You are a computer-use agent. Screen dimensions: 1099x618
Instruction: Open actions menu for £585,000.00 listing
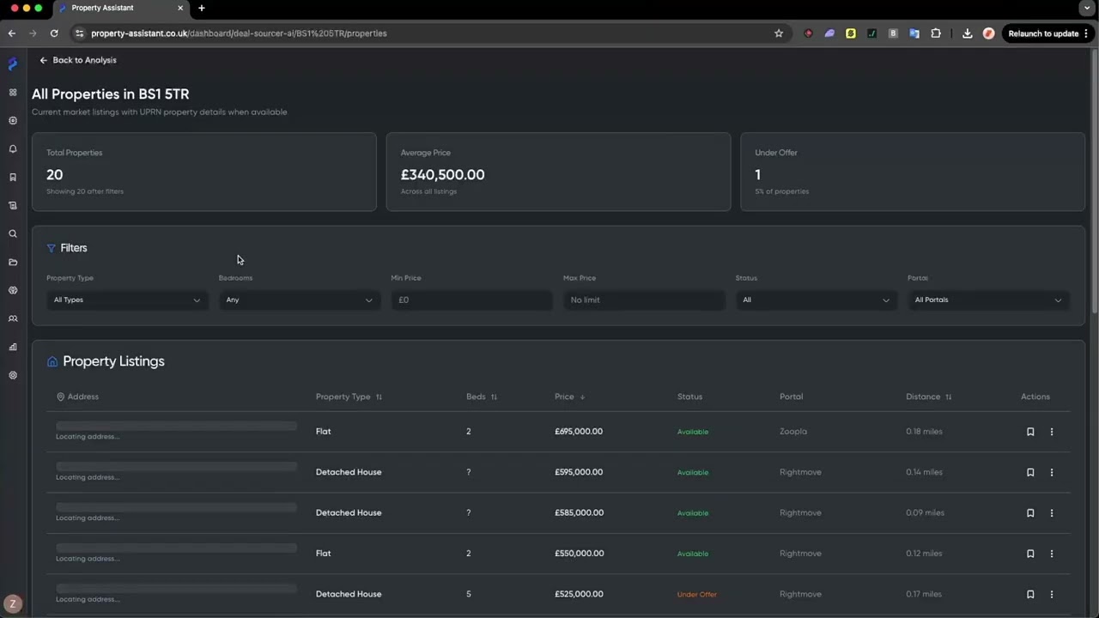[1052, 513]
